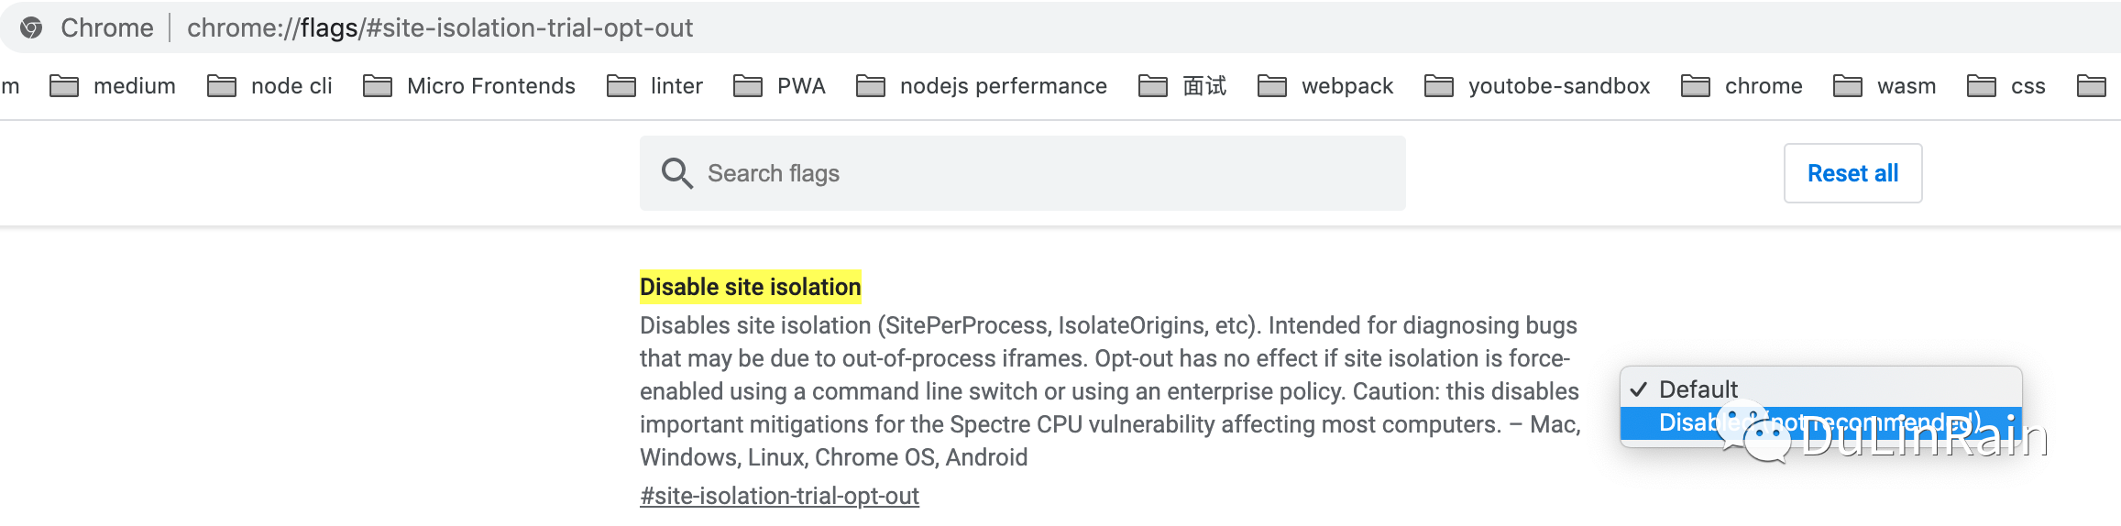Click the Chrome logo icon in address bar

tap(31, 28)
